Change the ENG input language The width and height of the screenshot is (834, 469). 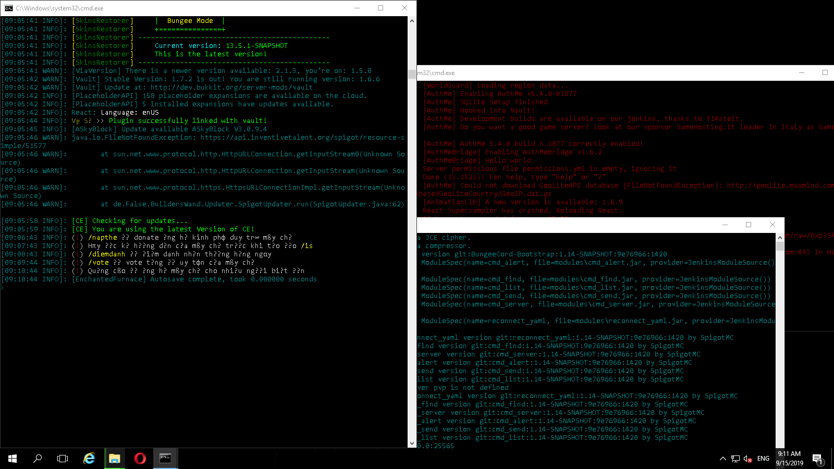coord(763,459)
